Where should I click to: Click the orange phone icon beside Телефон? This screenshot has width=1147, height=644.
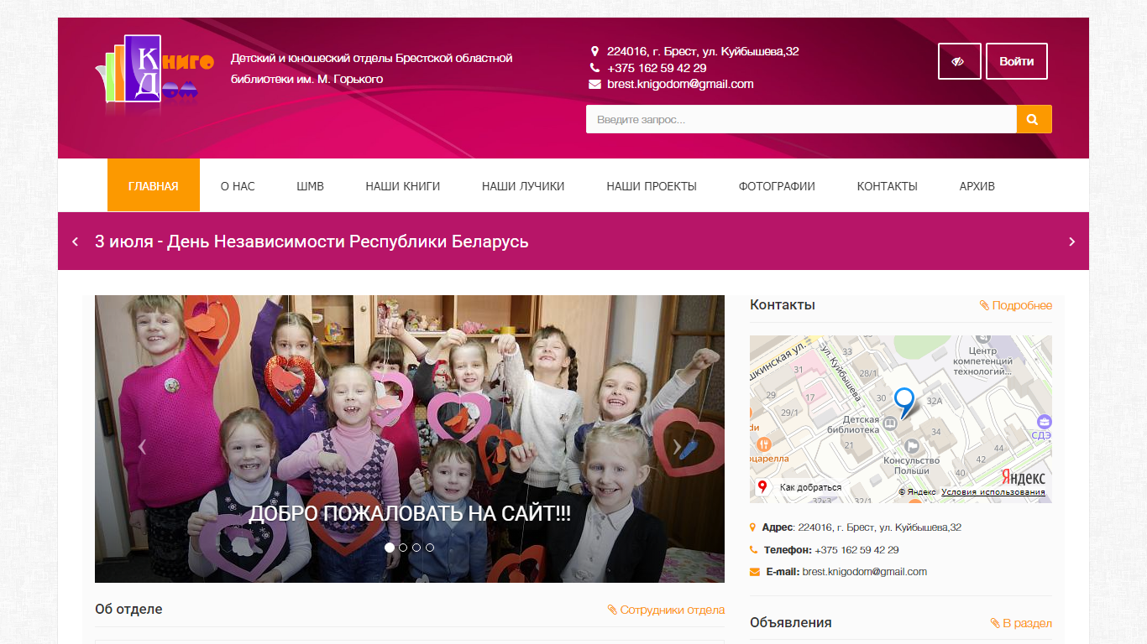tap(754, 550)
